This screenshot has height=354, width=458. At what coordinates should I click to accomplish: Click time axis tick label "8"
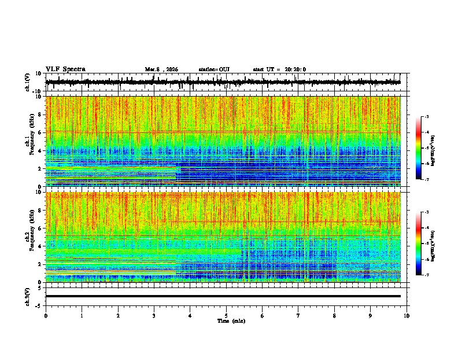(x=334, y=316)
